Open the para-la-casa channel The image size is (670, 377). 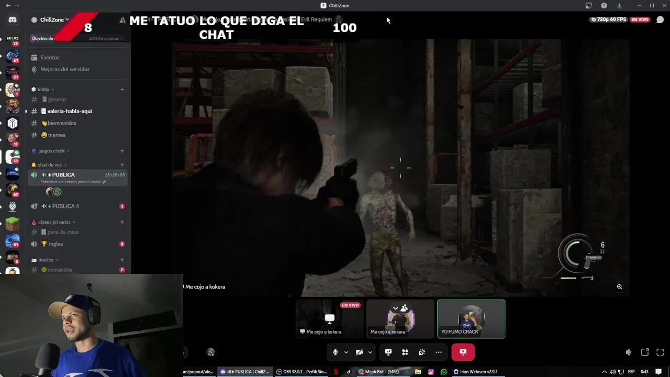point(63,232)
